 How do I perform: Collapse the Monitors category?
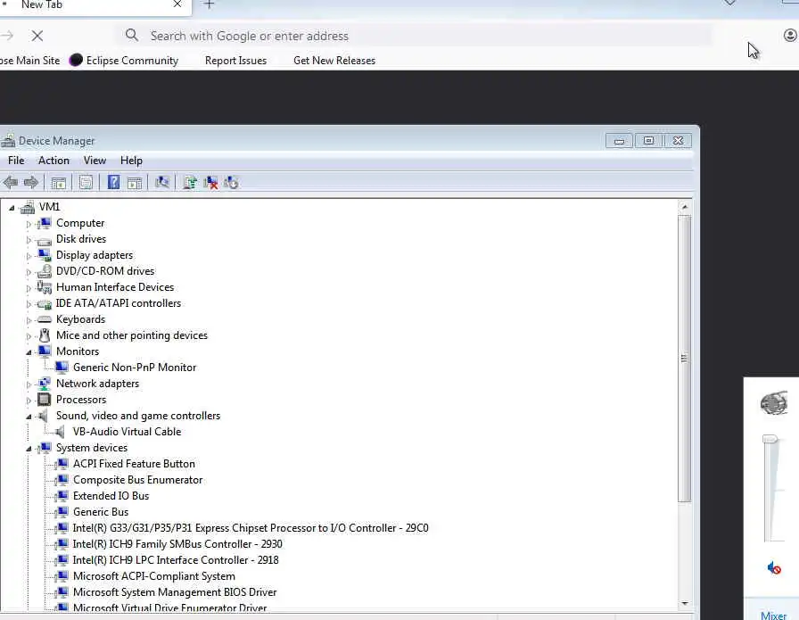tap(29, 351)
